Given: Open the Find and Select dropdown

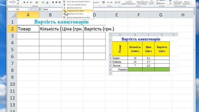Looking at the screenshot, I should pyautogui.click(x=187, y=3).
